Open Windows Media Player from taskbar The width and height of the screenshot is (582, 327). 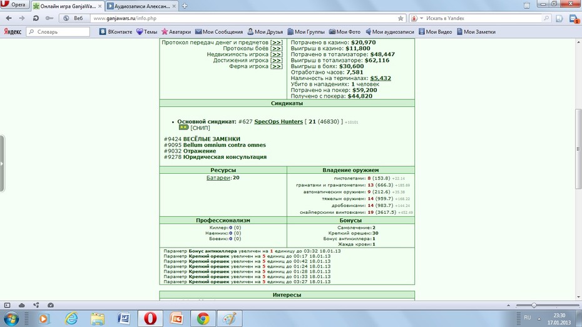44,319
